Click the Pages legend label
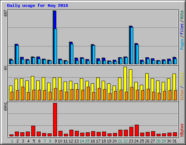 pyautogui.click(x=182, y=44)
